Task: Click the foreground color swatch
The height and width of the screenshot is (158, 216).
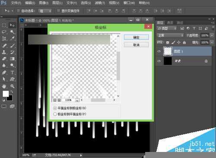Action: pyautogui.click(x=6, y=94)
